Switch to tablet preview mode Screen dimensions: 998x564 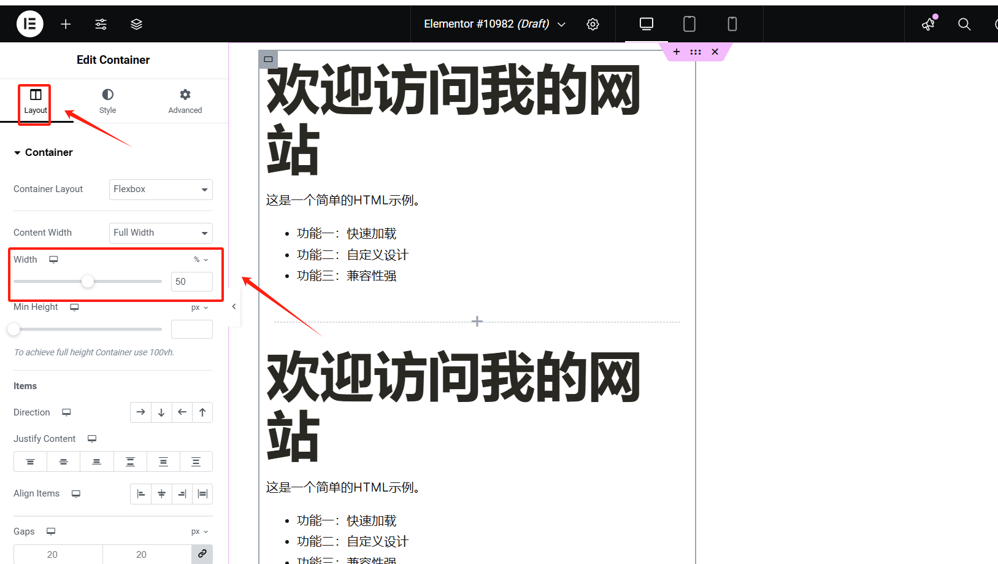pos(689,24)
